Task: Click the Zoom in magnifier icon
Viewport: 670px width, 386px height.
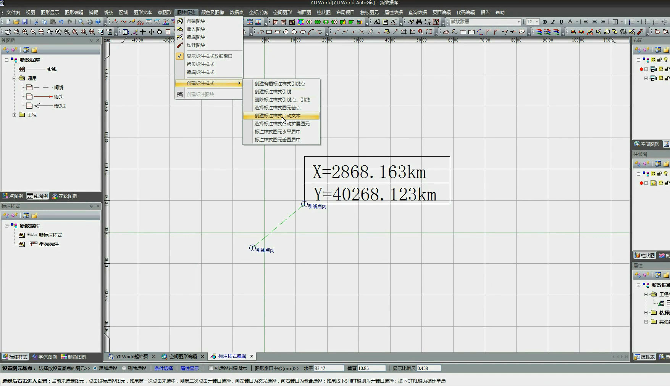Action: pyautogui.click(x=25, y=32)
